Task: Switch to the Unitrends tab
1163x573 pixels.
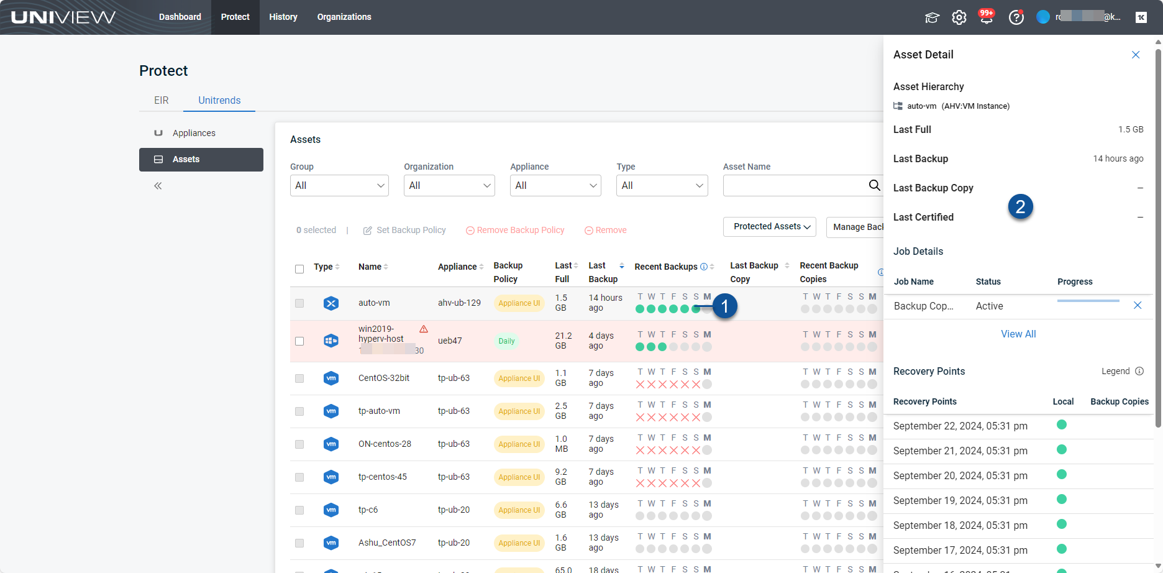Action: click(x=219, y=100)
